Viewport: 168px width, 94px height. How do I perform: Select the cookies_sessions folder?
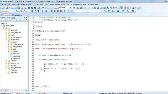coord(16,37)
